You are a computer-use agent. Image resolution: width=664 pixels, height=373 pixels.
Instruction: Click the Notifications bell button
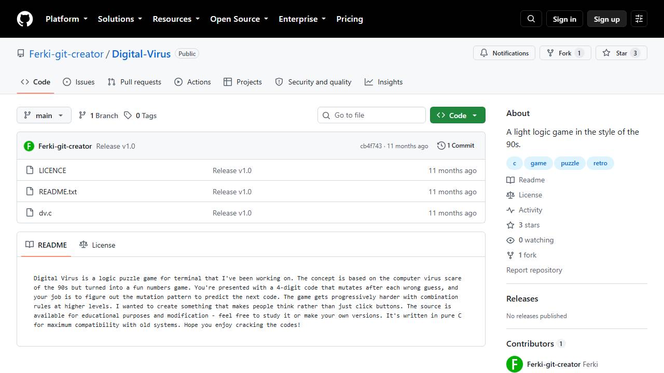click(504, 53)
